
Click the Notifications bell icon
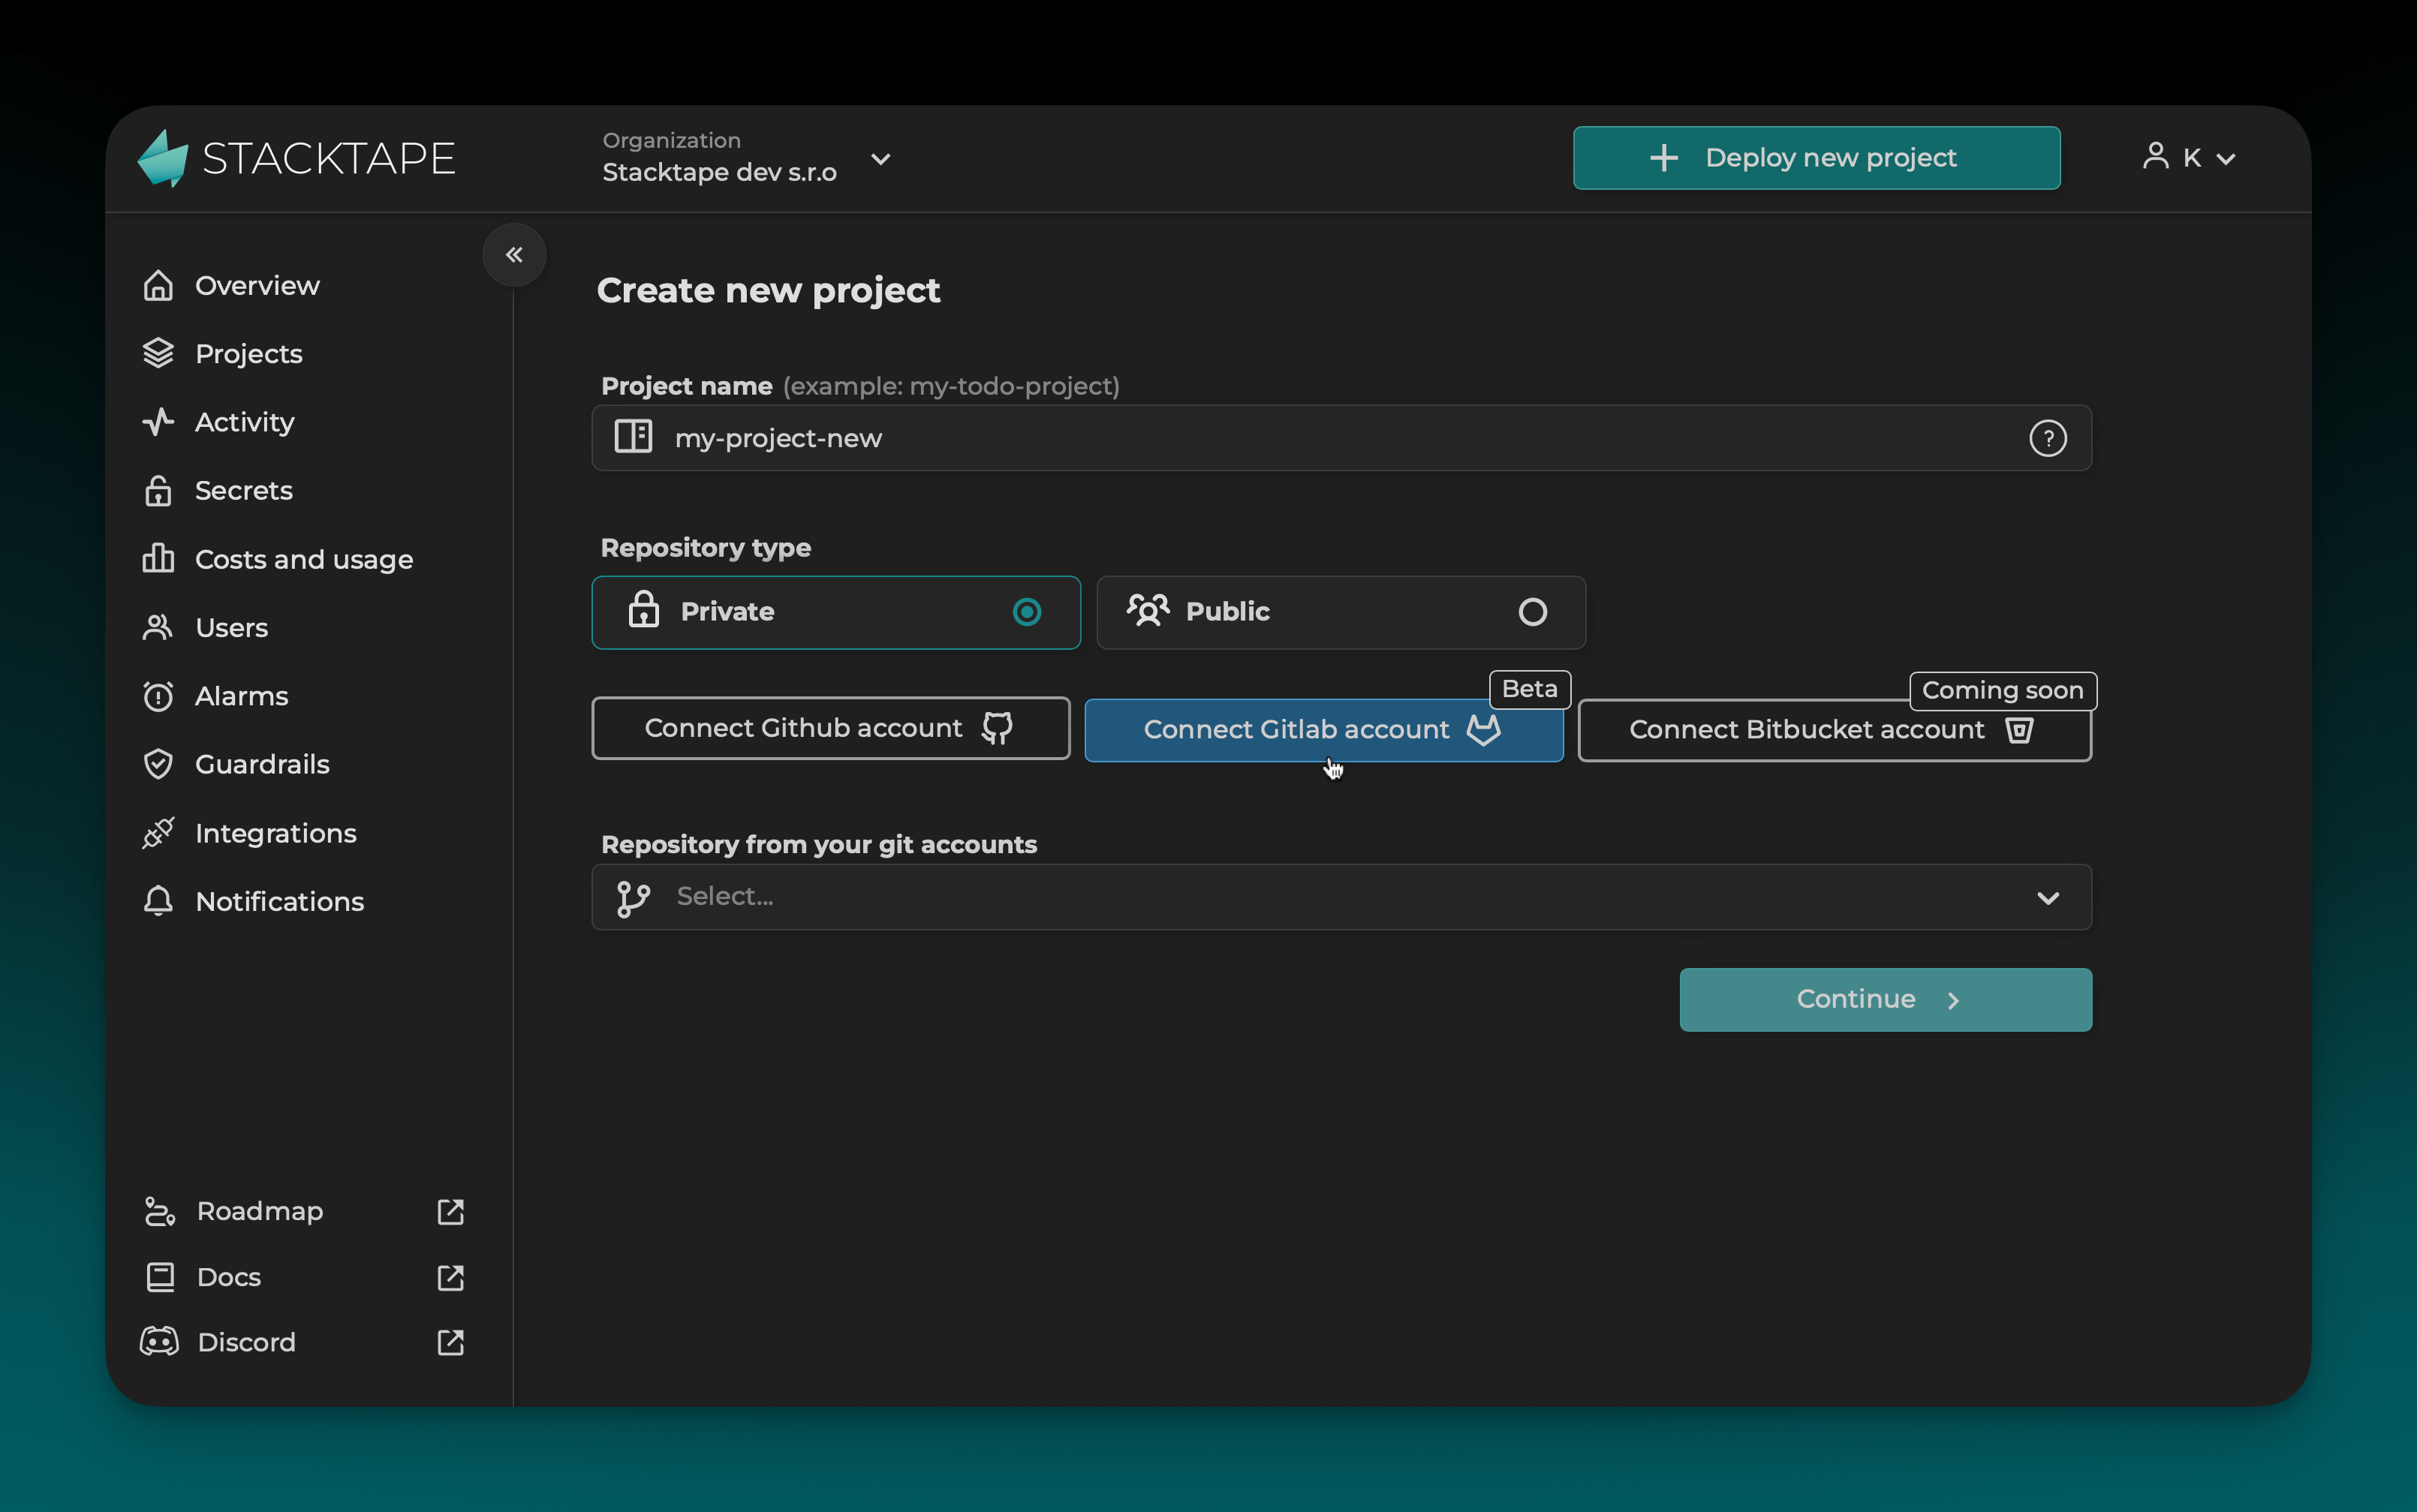tap(158, 901)
